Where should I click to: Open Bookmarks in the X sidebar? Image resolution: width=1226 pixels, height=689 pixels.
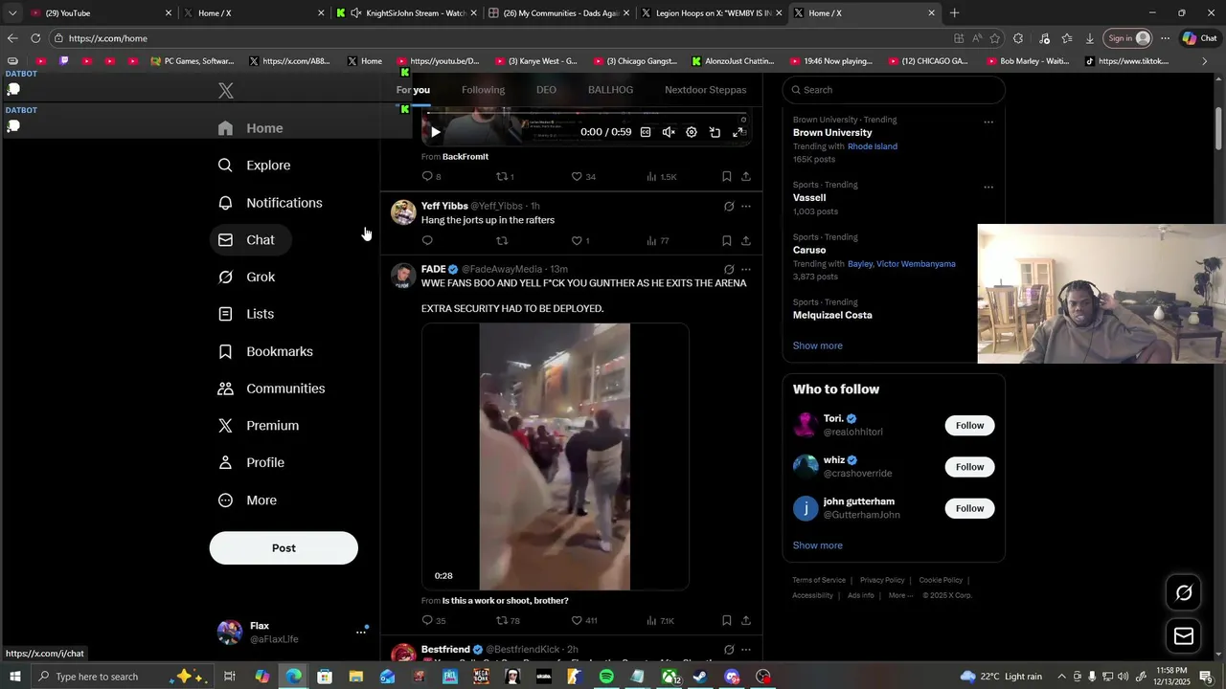click(265, 351)
